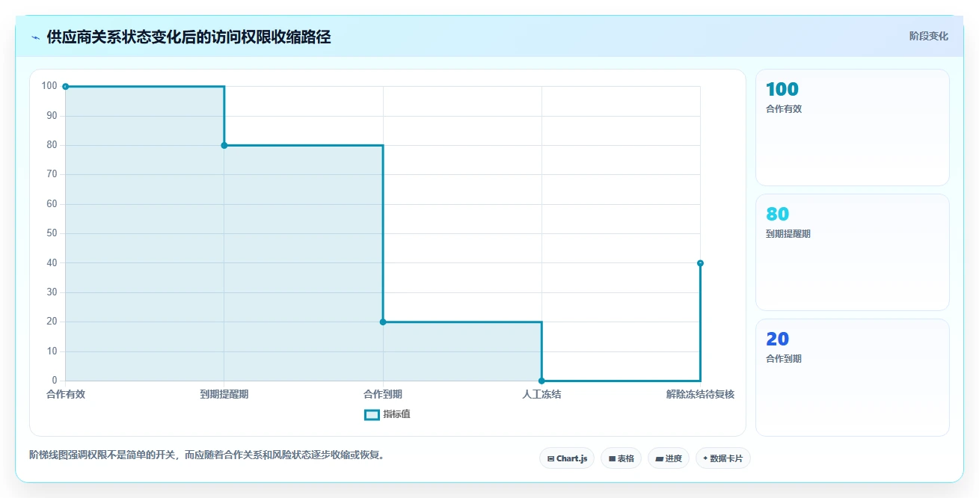The height and width of the screenshot is (498, 979).
Task: Select the 进度 chip
Action: [x=669, y=458]
